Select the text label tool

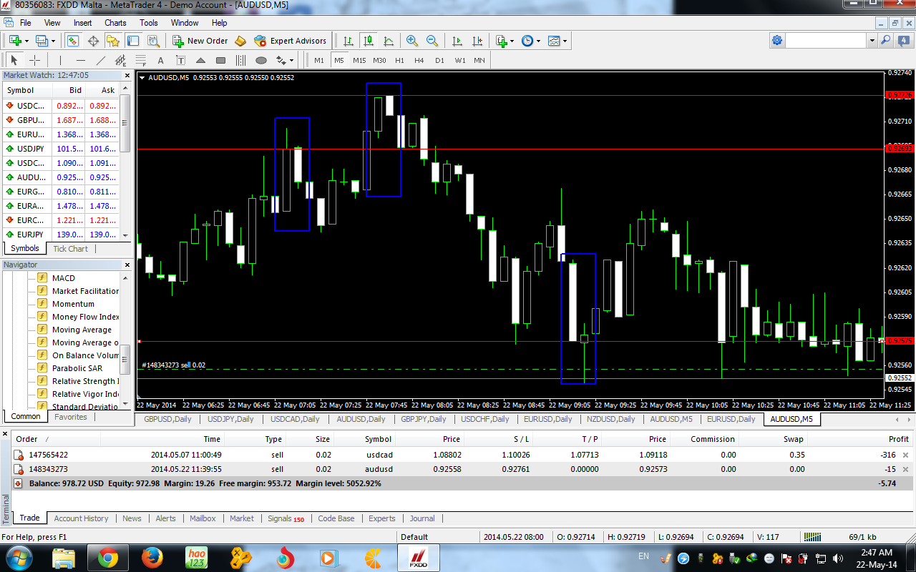(180, 60)
